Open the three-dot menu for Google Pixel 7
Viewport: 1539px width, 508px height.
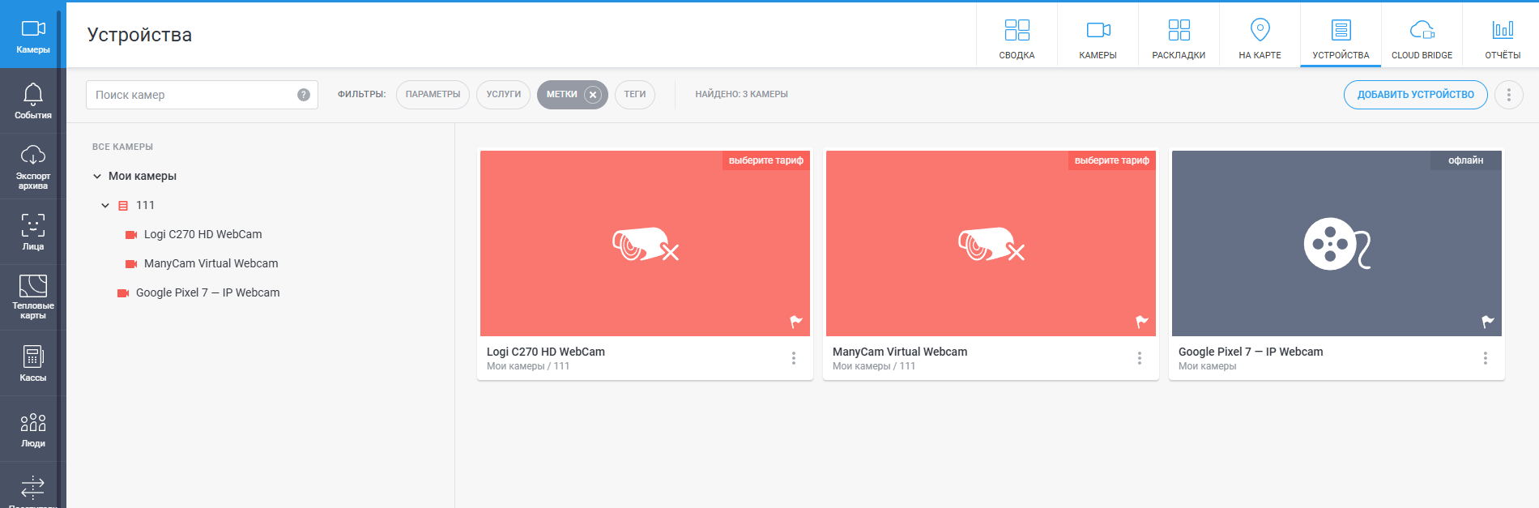pyautogui.click(x=1486, y=358)
